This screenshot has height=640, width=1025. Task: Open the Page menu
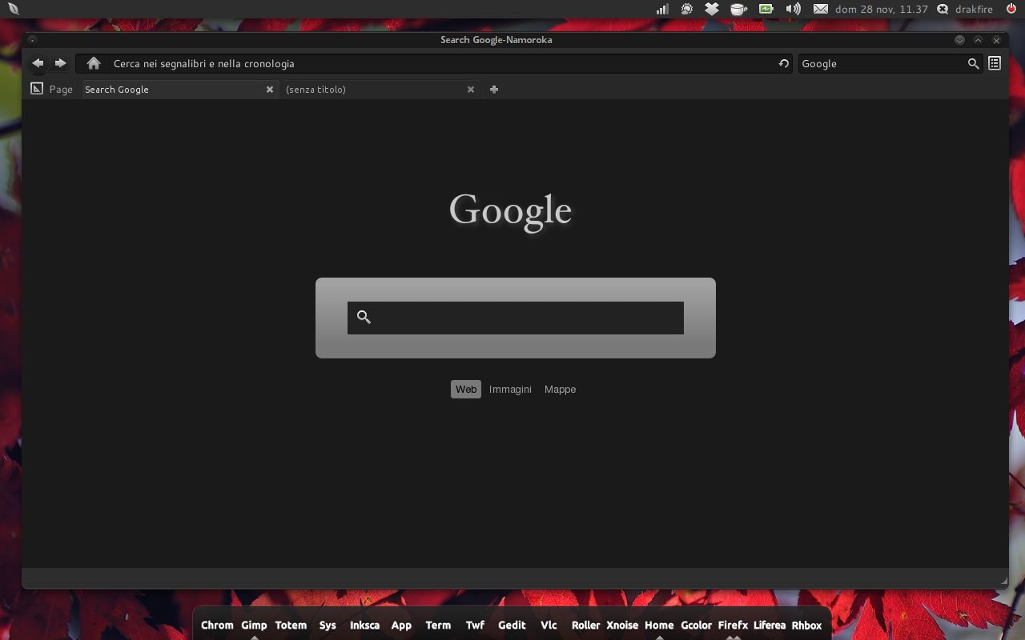pyautogui.click(x=61, y=90)
